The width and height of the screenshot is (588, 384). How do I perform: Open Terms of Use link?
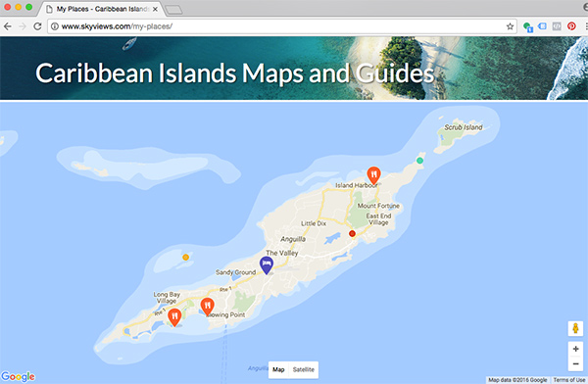point(568,380)
